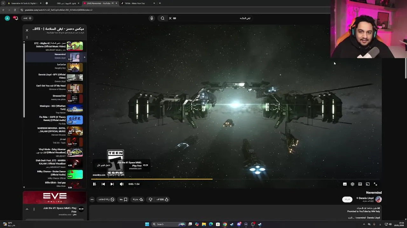Switch to the TikTok Make Your Day tab

[138, 3]
